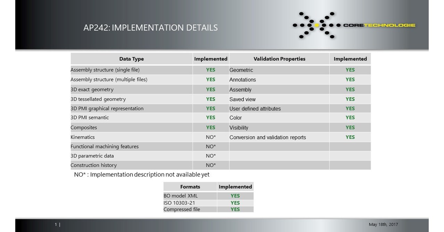Toggle YES for Assembly structure (single file)
Screen dimensions: 444x232
click(x=210, y=70)
